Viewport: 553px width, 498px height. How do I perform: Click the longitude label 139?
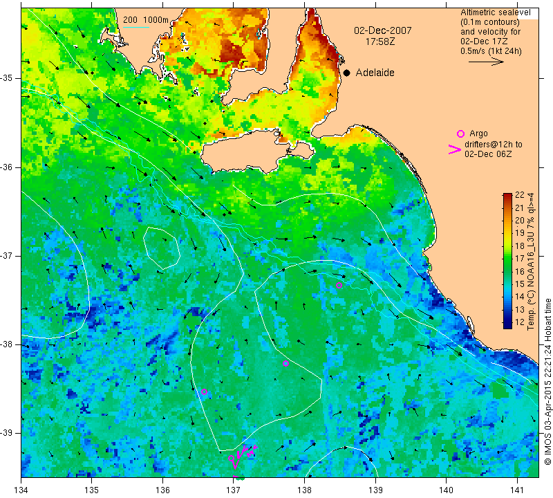(x=375, y=490)
